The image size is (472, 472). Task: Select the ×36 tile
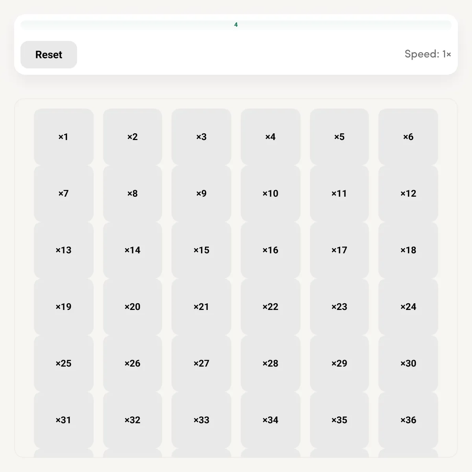408,420
